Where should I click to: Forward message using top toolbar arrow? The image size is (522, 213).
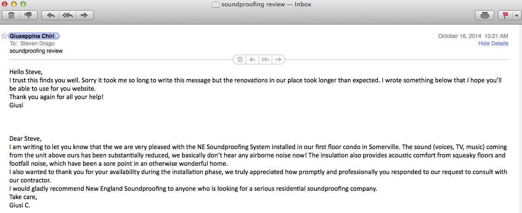(x=85, y=15)
